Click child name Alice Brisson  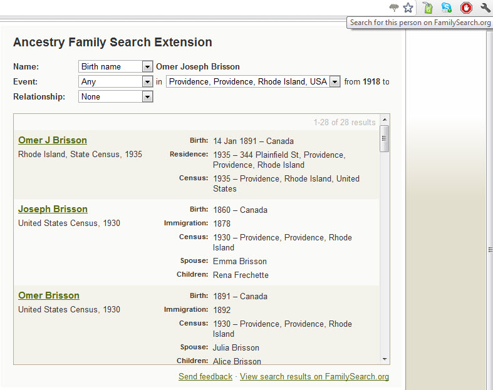(x=237, y=361)
